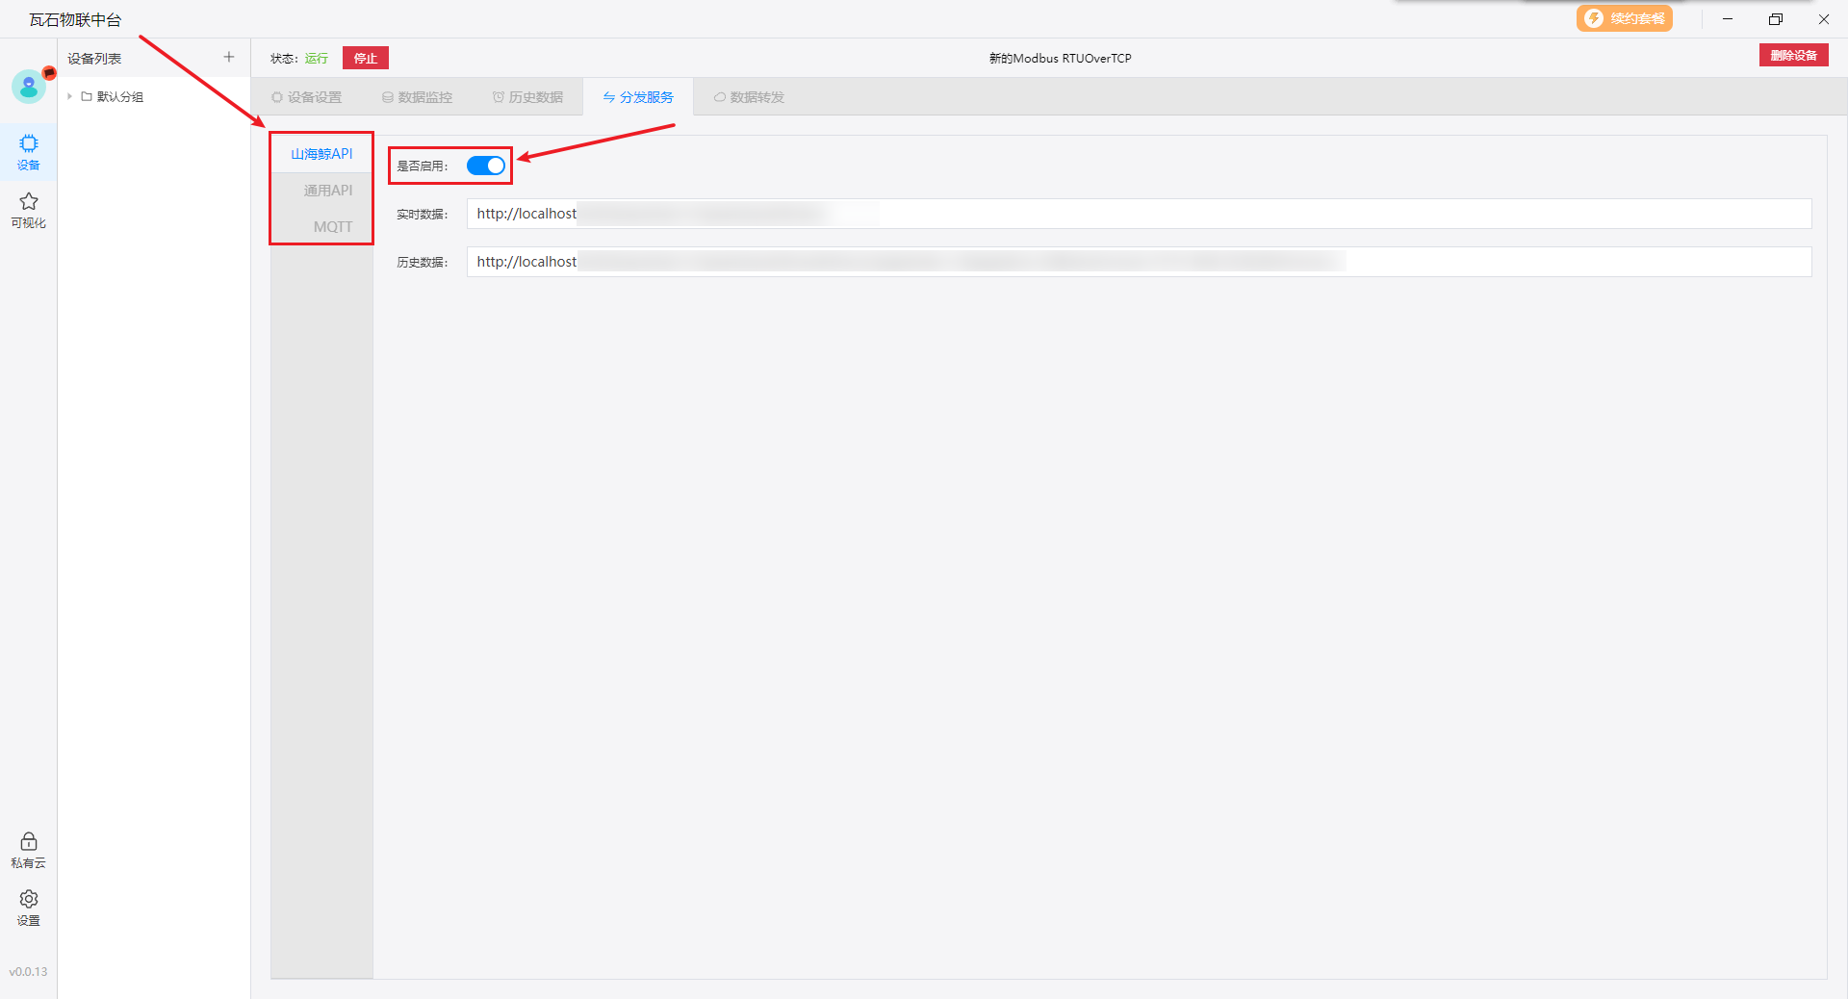The height and width of the screenshot is (999, 1848).
Task: Select the MQTT side tab
Action: point(332,227)
